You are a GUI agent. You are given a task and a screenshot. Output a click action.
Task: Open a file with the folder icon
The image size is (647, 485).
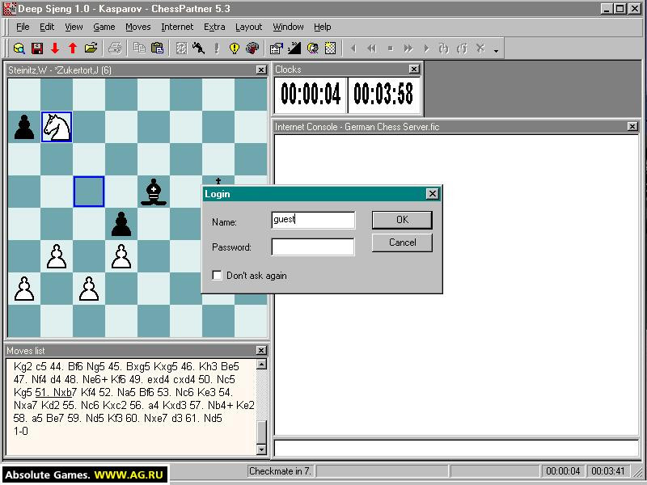pyautogui.click(x=91, y=48)
